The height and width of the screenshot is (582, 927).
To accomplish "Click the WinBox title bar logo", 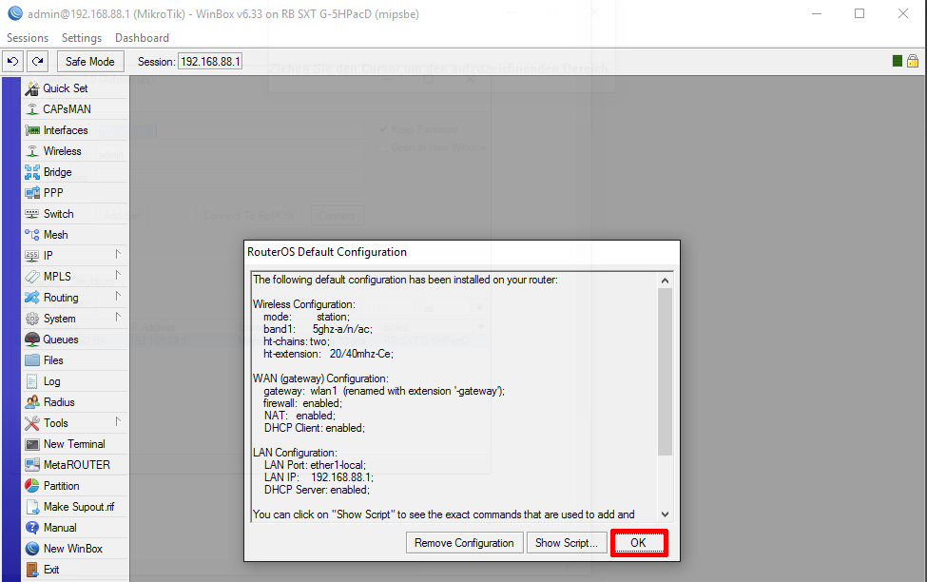I will [x=15, y=13].
